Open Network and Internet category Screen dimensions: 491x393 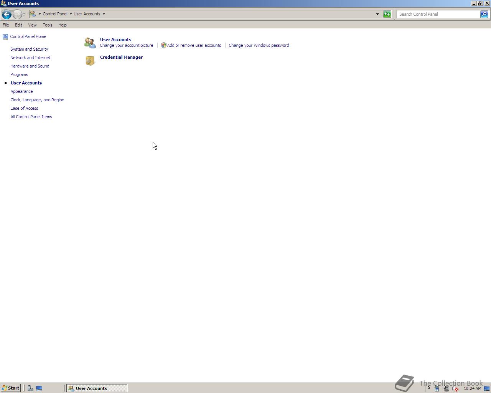click(30, 58)
